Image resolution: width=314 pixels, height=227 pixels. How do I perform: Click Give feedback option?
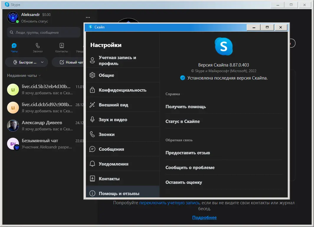(224, 153)
